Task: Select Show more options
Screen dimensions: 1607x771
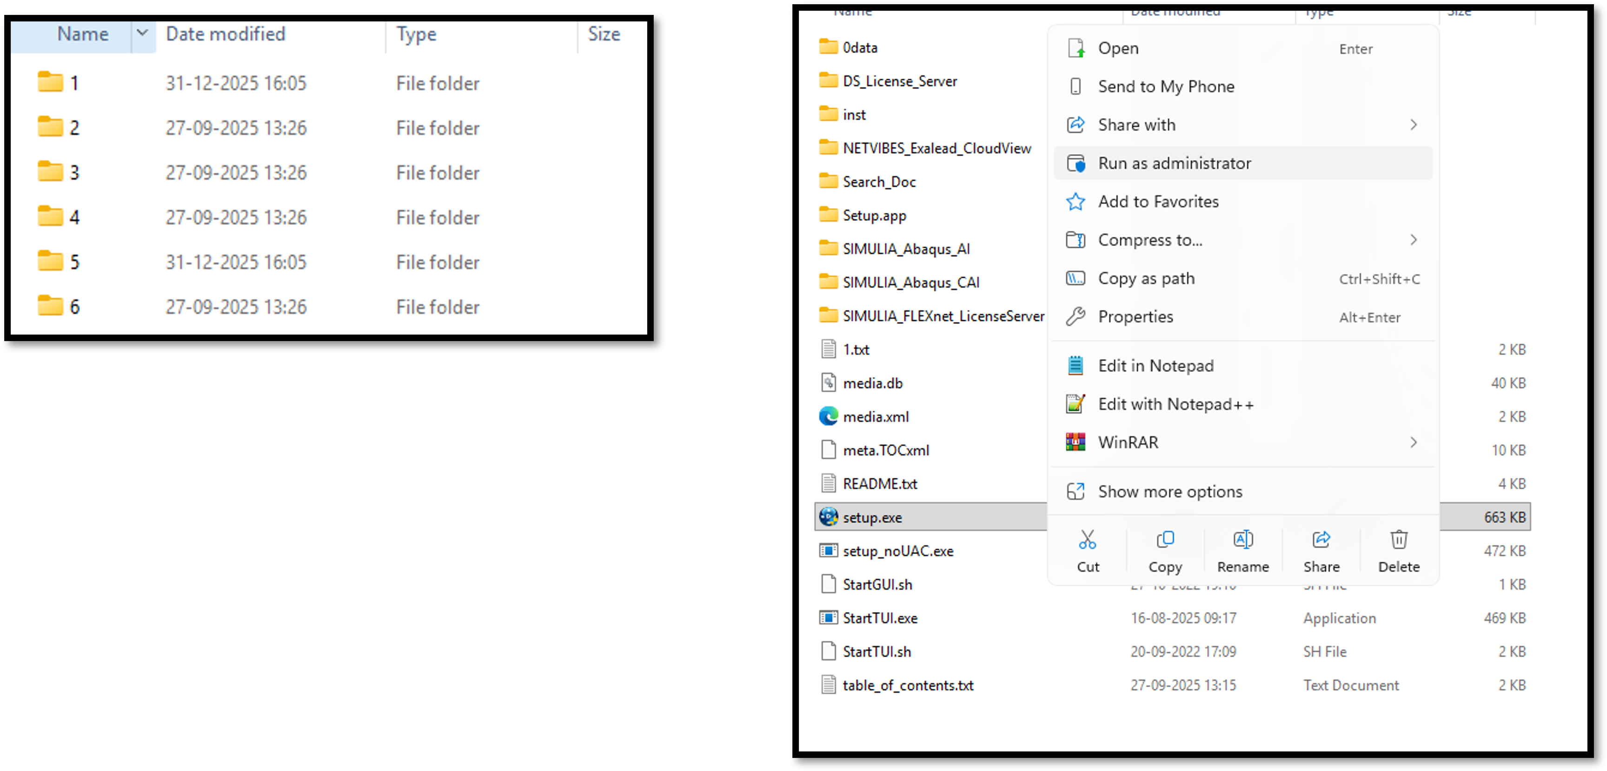Action: coord(1170,492)
